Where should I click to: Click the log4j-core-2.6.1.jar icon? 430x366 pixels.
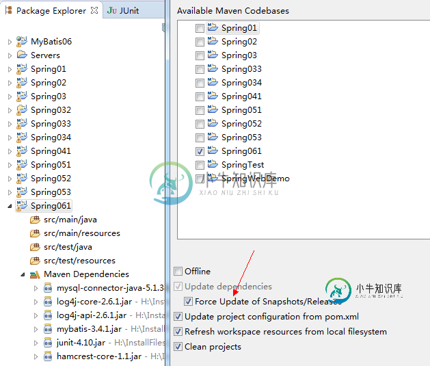point(48,302)
